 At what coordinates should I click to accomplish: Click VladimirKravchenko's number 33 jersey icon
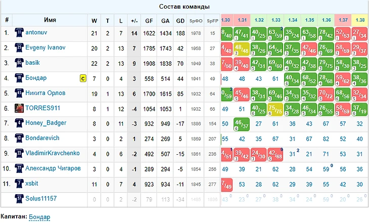(19, 153)
